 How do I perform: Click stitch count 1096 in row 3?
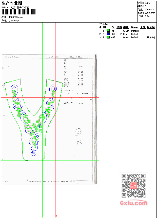(x=113, y=37)
